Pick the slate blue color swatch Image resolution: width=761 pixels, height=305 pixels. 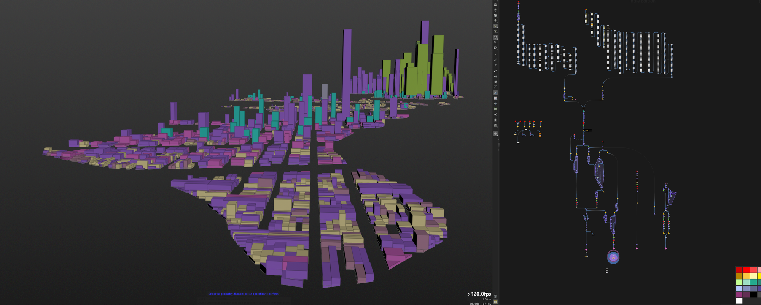coord(753,288)
